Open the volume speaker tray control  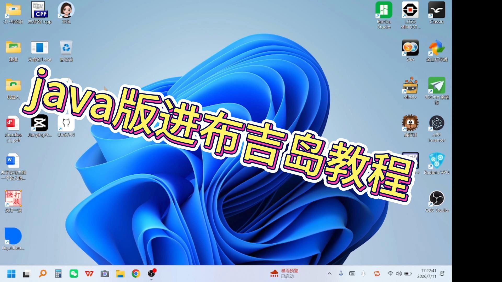[x=398, y=274]
